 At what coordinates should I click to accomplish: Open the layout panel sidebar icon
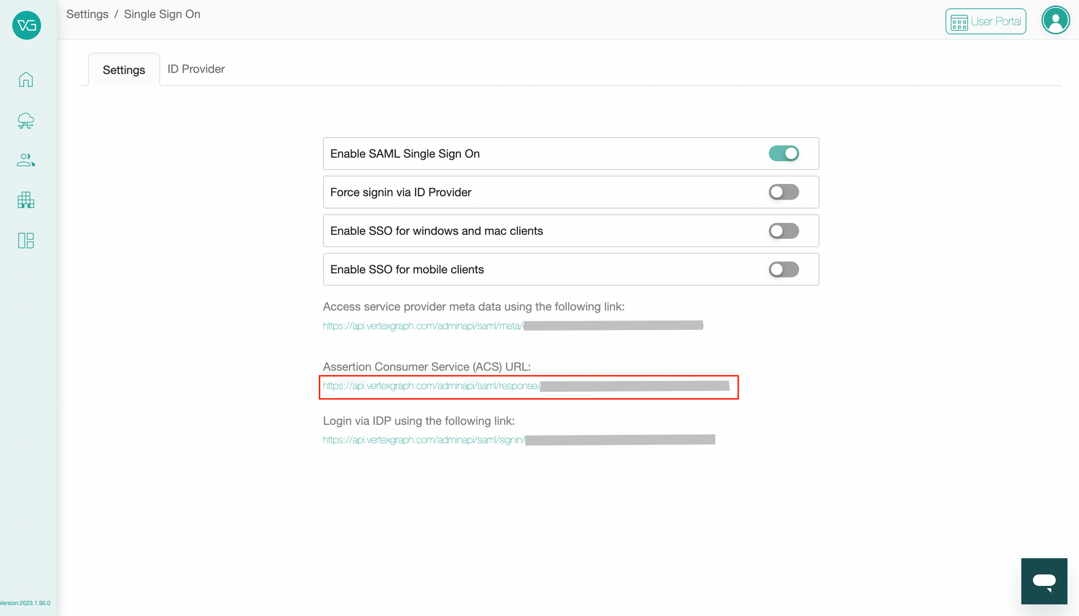(25, 241)
